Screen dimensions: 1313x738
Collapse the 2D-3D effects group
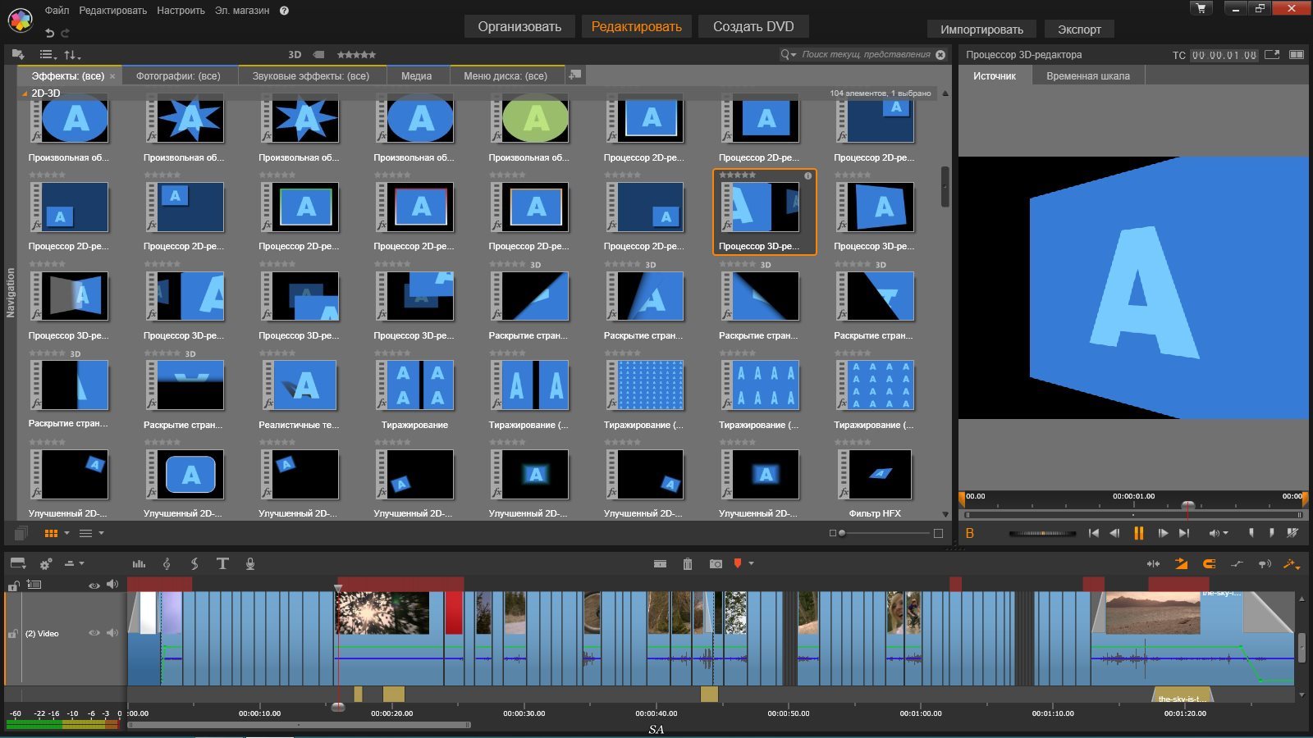coord(24,93)
